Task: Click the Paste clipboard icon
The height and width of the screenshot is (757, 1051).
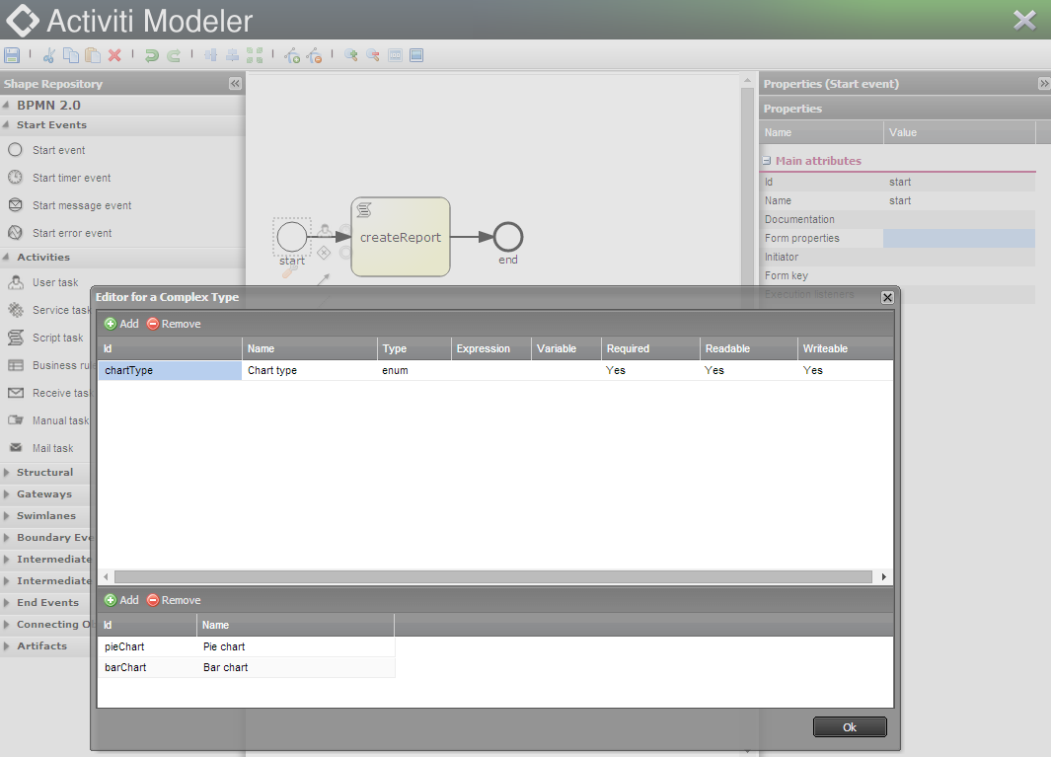Action: pyautogui.click(x=93, y=55)
